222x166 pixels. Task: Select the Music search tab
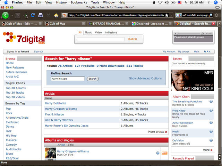[88, 32]
